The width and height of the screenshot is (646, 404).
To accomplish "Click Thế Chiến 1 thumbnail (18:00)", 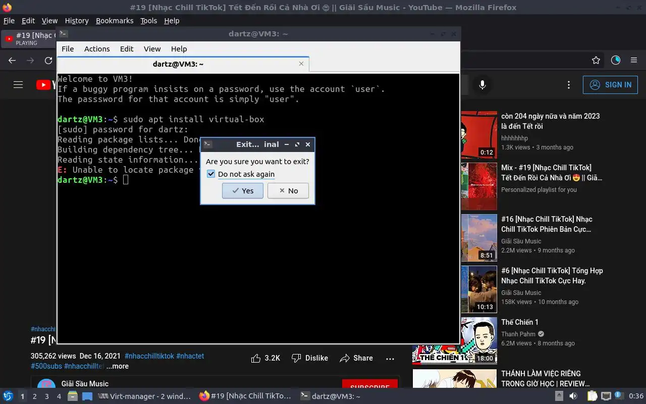I will pos(455,340).
